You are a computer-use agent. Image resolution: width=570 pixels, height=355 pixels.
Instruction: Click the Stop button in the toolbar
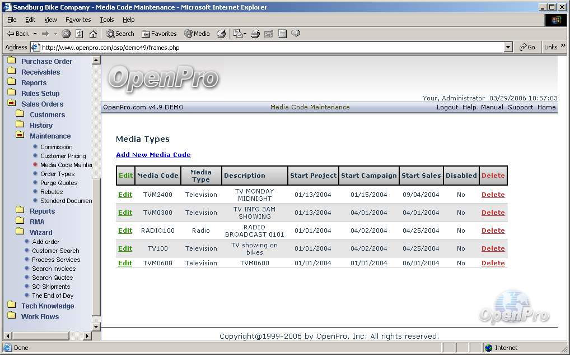tap(66, 34)
